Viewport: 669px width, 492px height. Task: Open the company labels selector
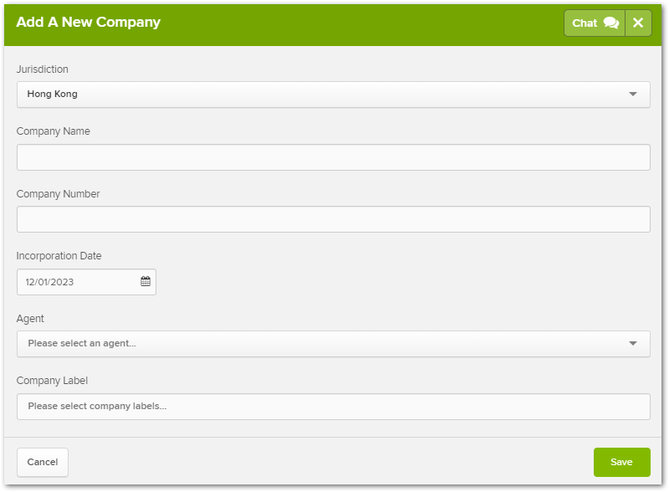[333, 407]
